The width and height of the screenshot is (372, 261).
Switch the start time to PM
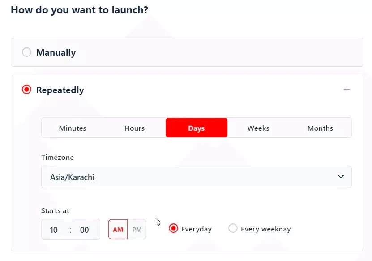coord(136,229)
